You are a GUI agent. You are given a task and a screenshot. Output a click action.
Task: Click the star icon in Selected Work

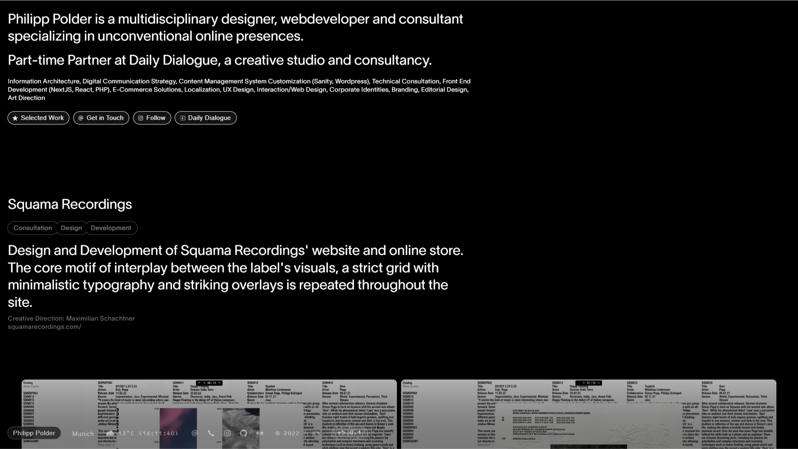tap(15, 118)
